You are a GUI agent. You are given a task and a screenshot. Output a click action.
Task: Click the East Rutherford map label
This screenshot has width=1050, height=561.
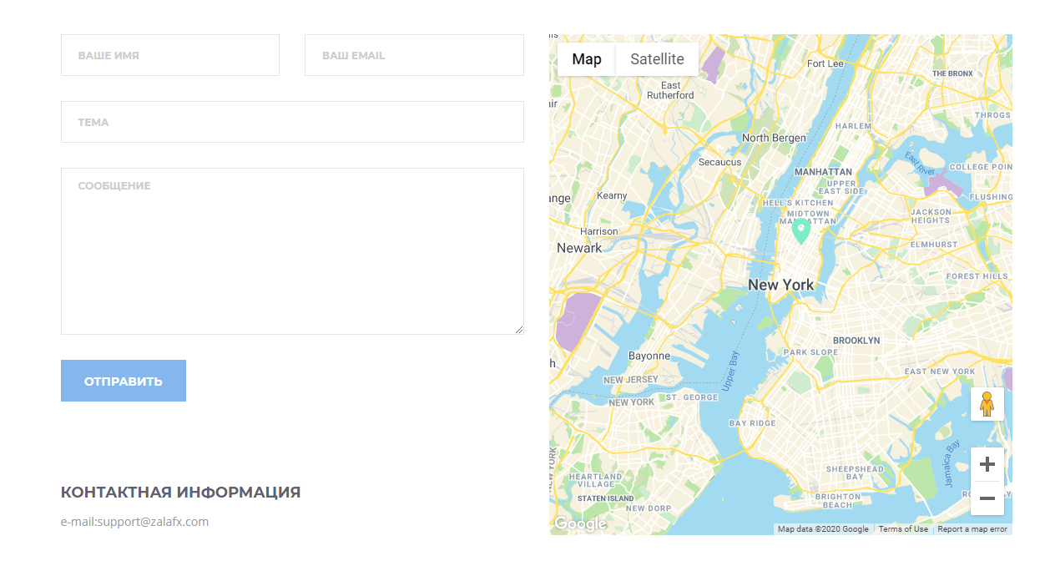[x=670, y=90]
